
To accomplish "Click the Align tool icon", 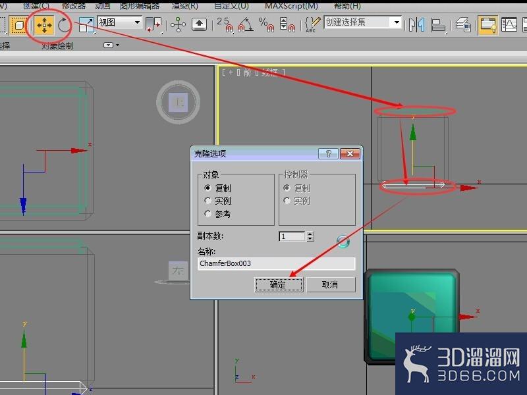I will [438, 25].
